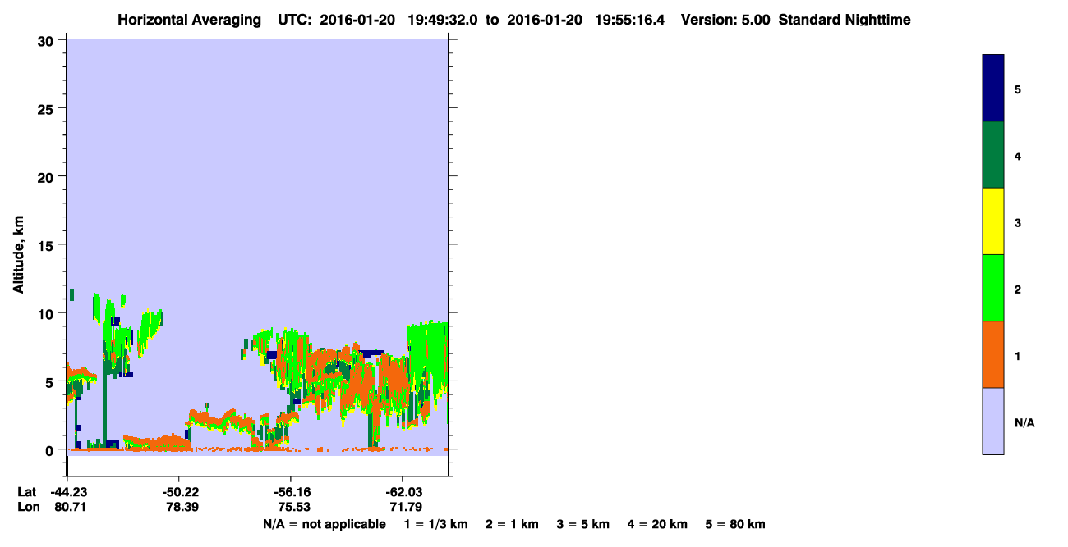Click the y-axis tick label 15
The width and height of the screenshot is (1068, 547).
click(x=48, y=245)
